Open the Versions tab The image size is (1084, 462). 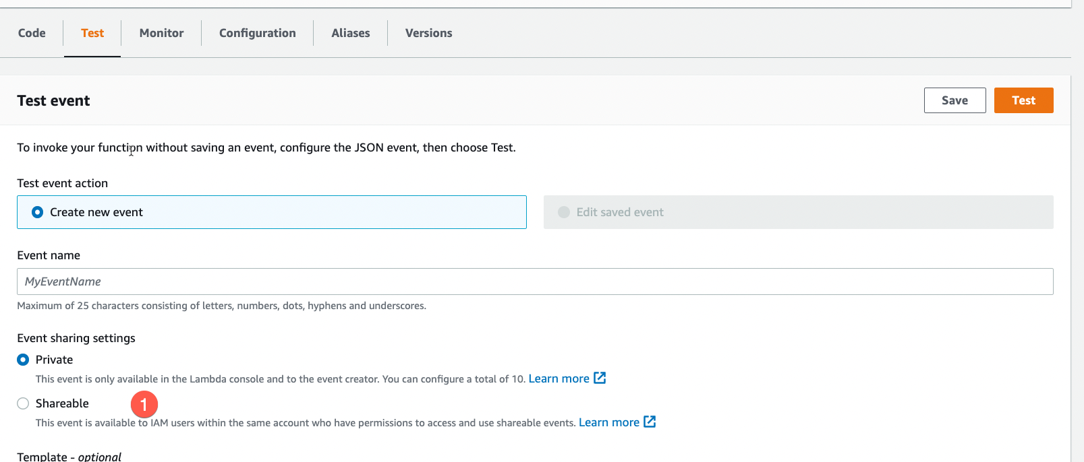pyautogui.click(x=428, y=33)
